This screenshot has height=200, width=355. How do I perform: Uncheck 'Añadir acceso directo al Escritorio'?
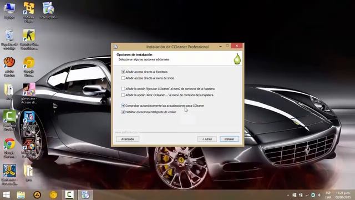click(x=123, y=72)
